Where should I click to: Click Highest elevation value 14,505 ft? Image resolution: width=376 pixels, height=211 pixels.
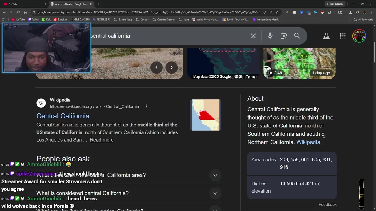[x=300, y=183]
